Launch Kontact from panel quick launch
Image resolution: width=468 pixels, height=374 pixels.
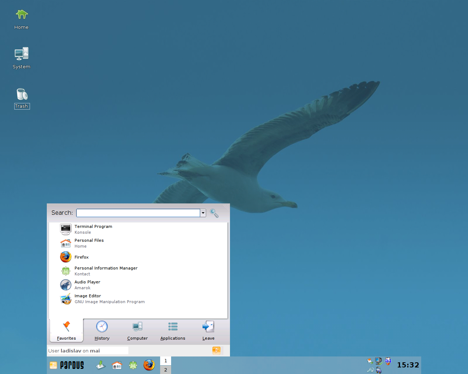pyautogui.click(x=133, y=365)
